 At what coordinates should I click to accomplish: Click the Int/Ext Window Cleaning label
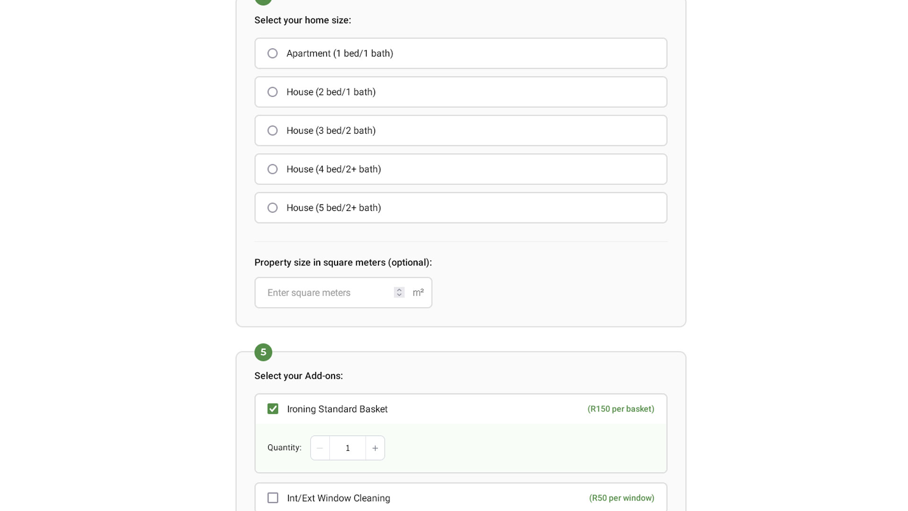pos(339,498)
